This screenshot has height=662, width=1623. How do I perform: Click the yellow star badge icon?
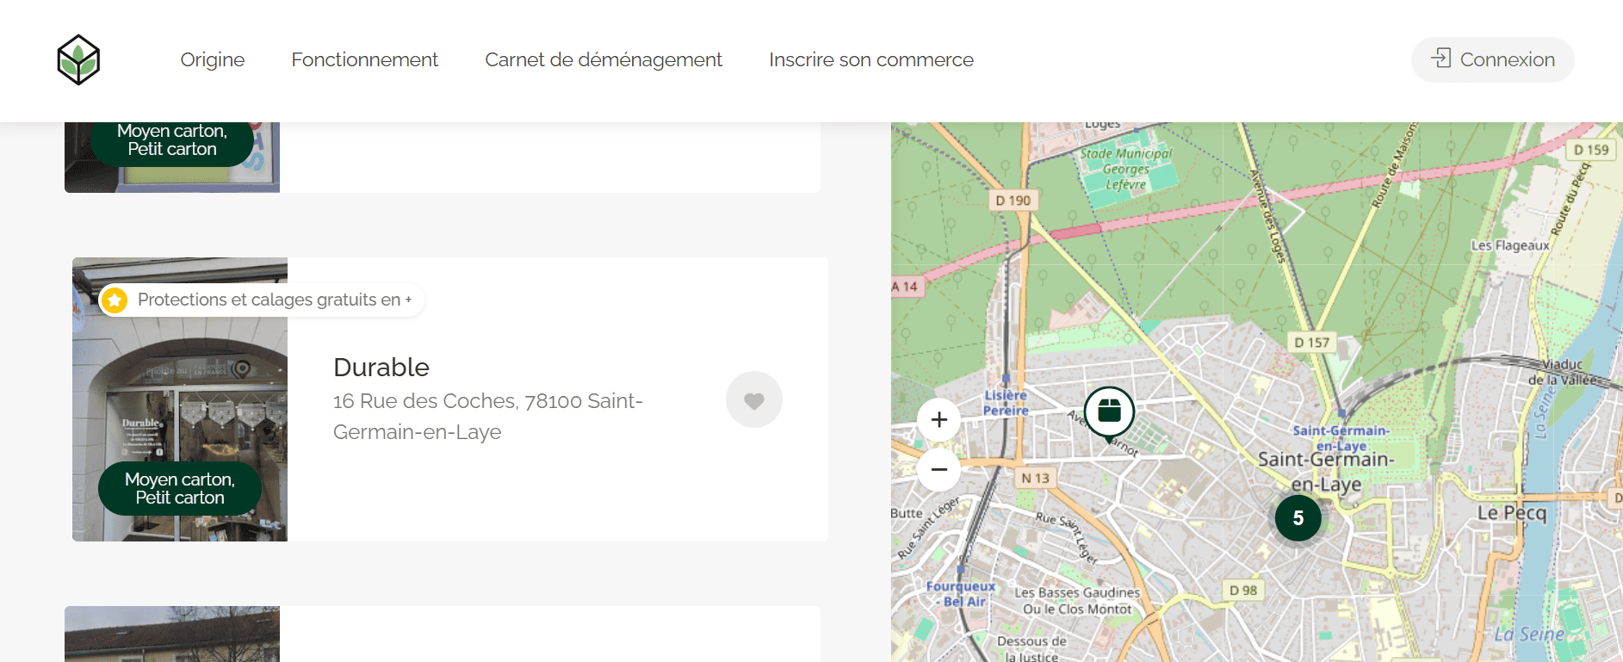[115, 300]
